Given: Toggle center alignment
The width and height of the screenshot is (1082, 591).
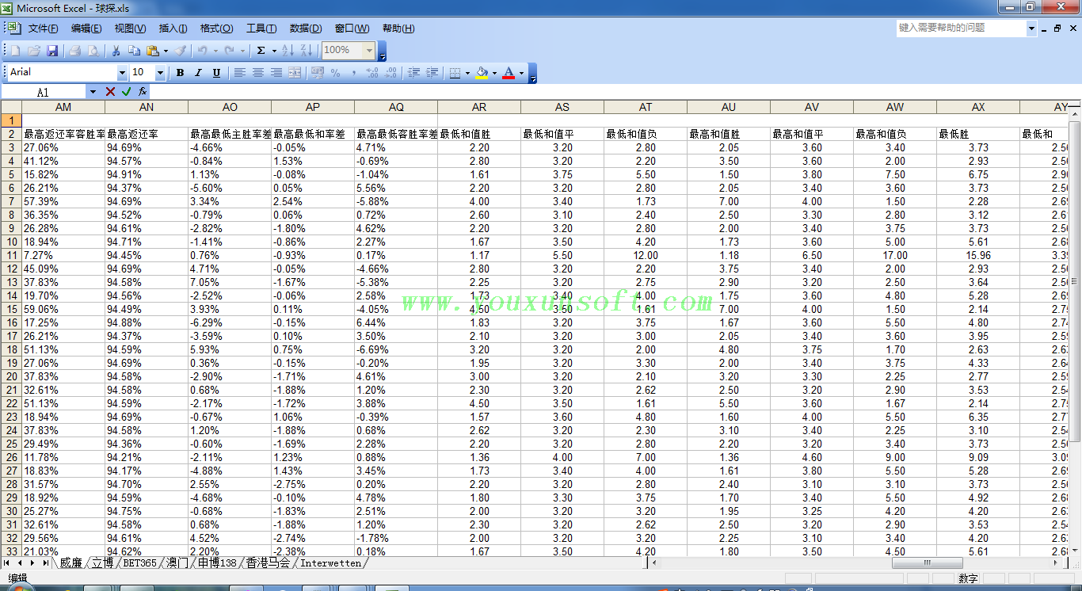Looking at the screenshot, I should [257, 73].
